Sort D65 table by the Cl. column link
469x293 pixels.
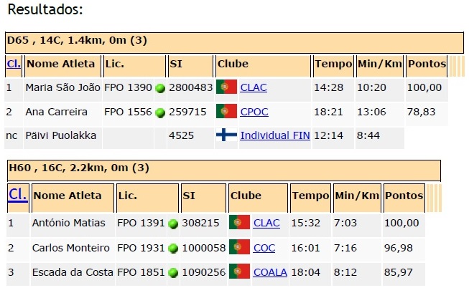pos(13,64)
